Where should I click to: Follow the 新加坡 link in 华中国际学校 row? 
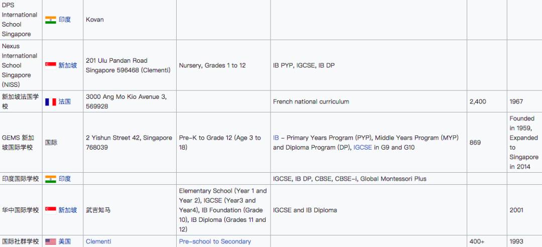click(x=68, y=210)
